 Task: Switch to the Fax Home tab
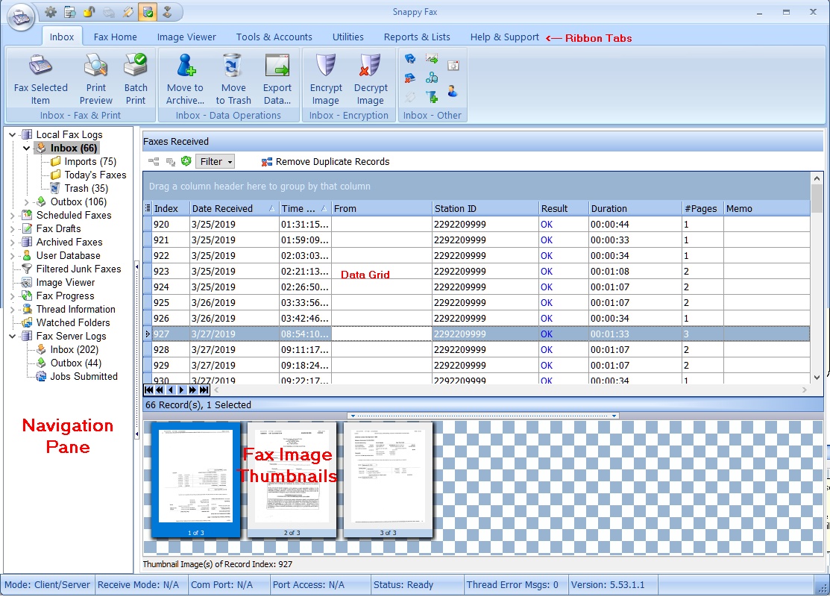[115, 37]
